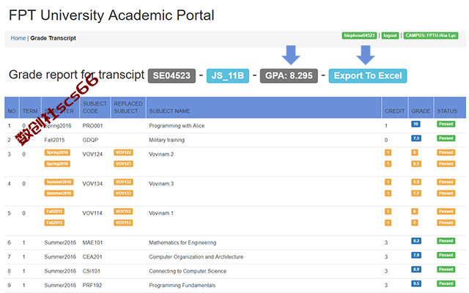Viewport: 469px width, 293px height.
Task: Click the Summer2016 semester in the PRF192 row
Action: (60, 286)
